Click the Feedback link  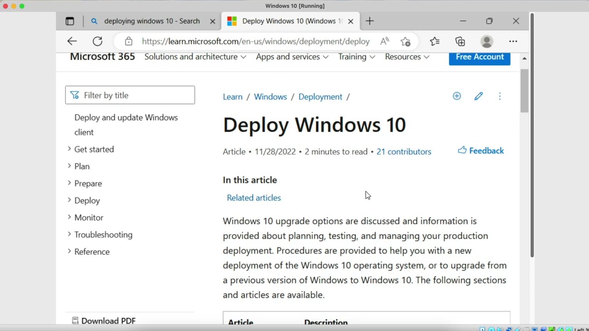click(481, 151)
